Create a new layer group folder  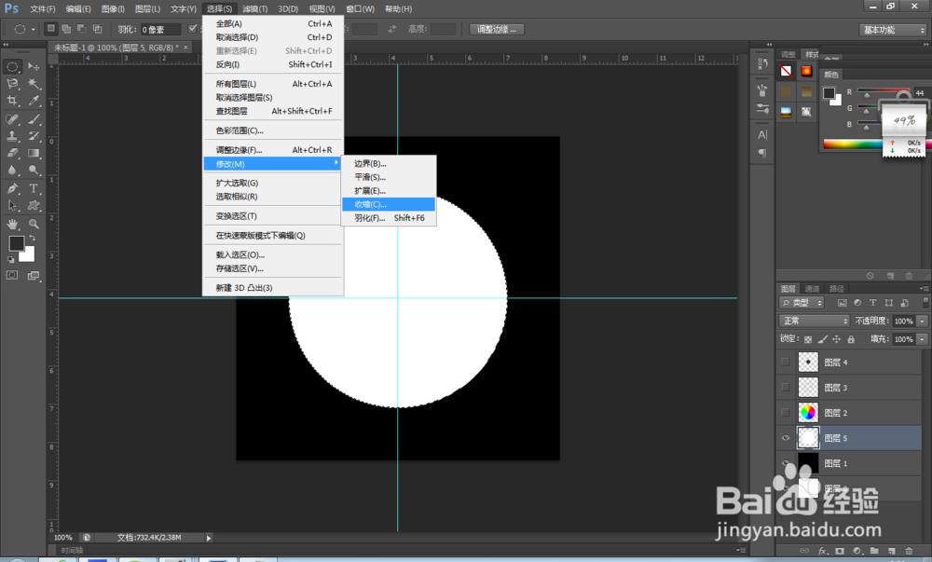[874, 551]
